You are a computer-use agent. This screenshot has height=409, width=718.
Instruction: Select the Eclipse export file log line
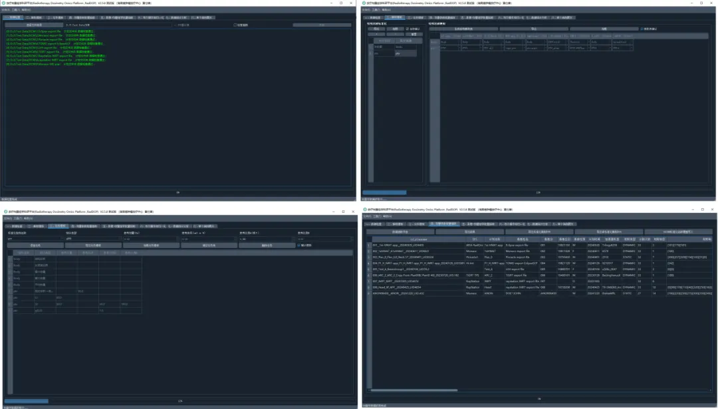(51, 31)
